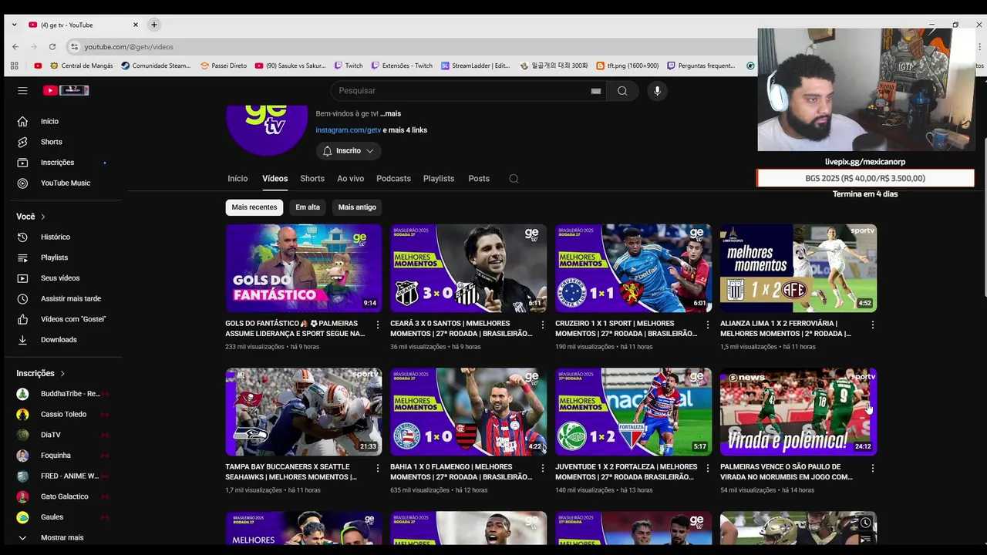Play the Gols do Fantástico video thumbnail
987x555 pixels.
coord(303,268)
